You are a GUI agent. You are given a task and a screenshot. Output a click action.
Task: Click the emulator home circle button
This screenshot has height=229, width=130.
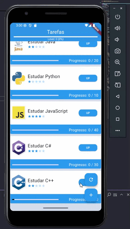click(117, 108)
